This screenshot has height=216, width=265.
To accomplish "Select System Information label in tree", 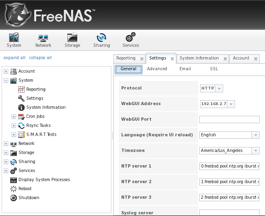I will (x=46, y=108).
